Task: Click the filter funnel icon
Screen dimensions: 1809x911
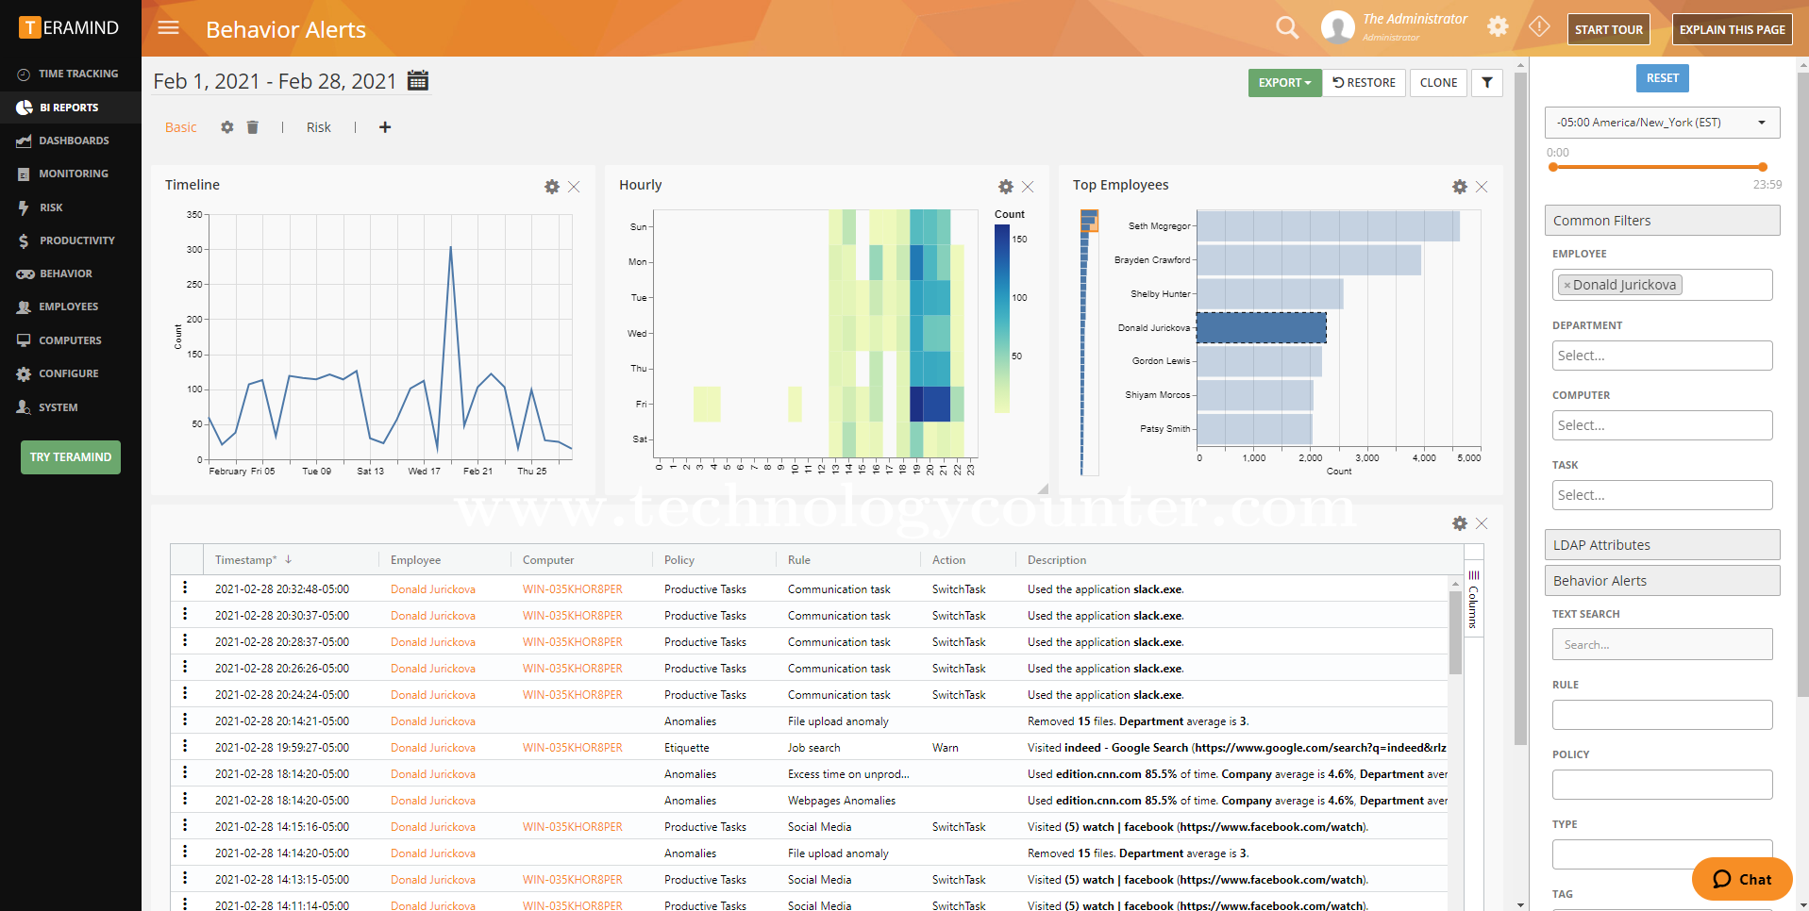Action: click(x=1487, y=83)
